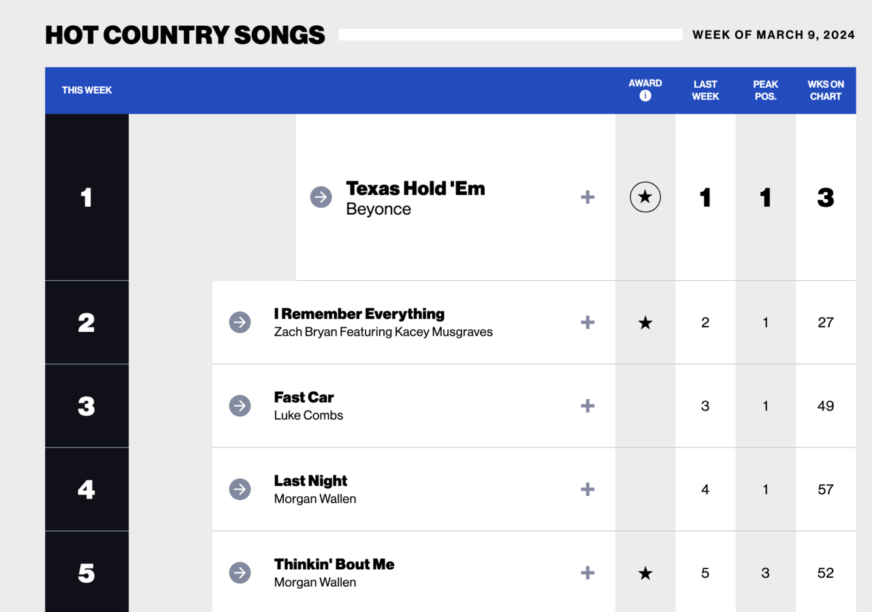Click the star award icon for Thinkin' Bout Me
Image resolution: width=872 pixels, height=612 pixels.
645,573
